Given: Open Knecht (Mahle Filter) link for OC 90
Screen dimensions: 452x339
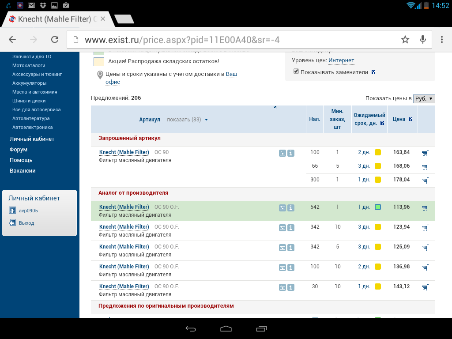Looking at the screenshot, I should (x=124, y=152).
